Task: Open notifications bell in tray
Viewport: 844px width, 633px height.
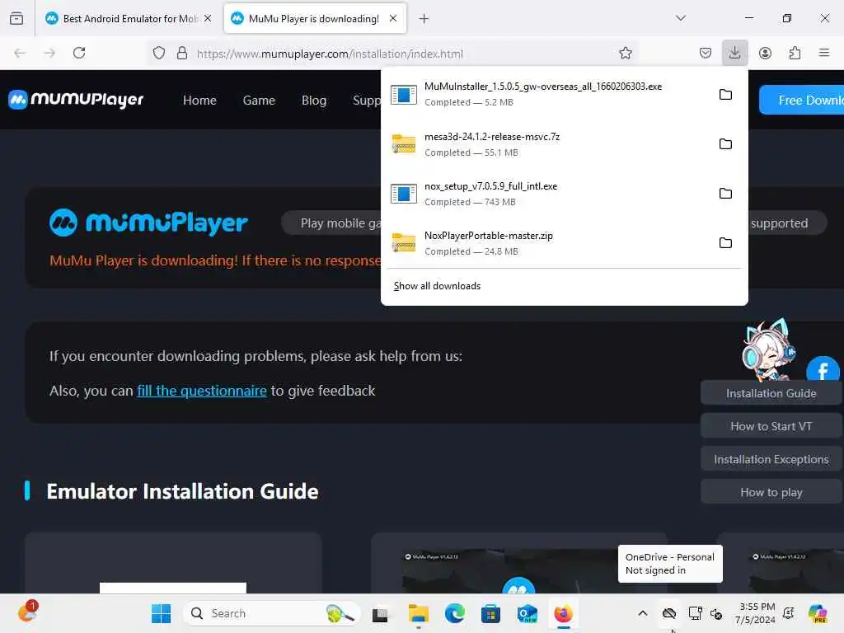Action: click(x=789, y=613)
